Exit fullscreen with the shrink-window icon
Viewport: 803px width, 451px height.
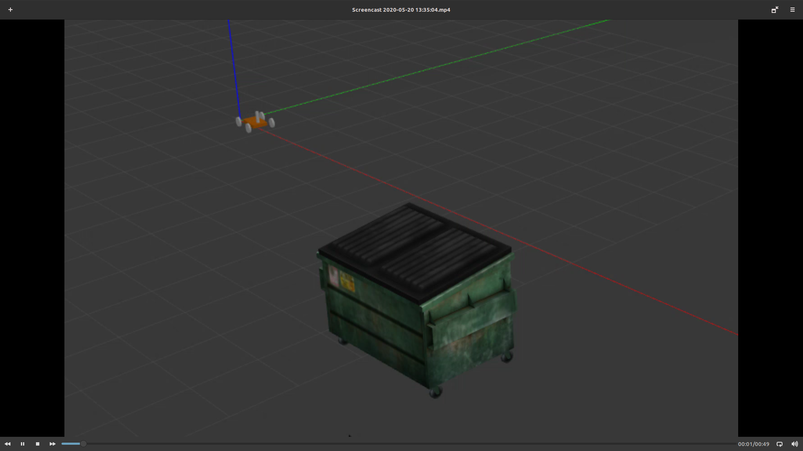pyautogui.click(x=775, y=10)
